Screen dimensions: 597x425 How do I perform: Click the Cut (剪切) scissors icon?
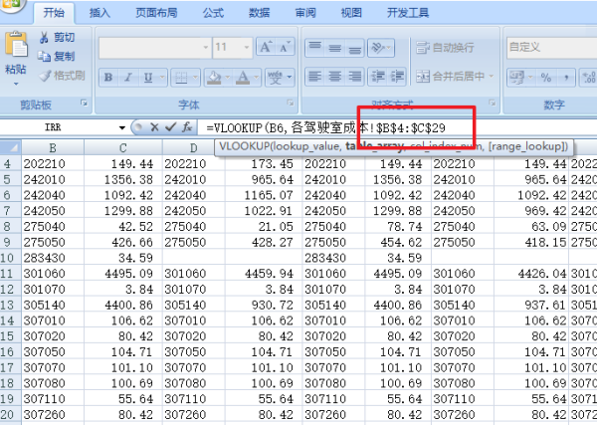click(45, 38)
